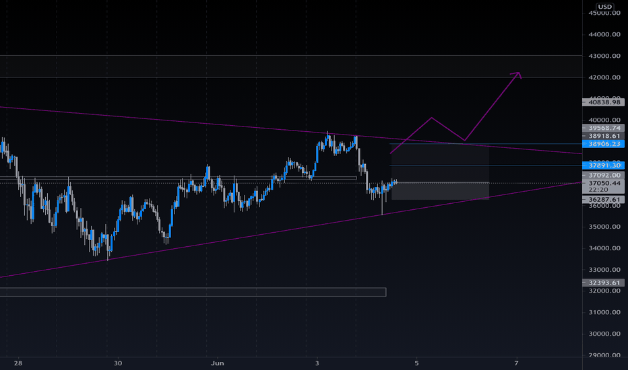Click the 30000.00 axis value
The height and width of the screenshot is (370, 628).
point(604,334)
